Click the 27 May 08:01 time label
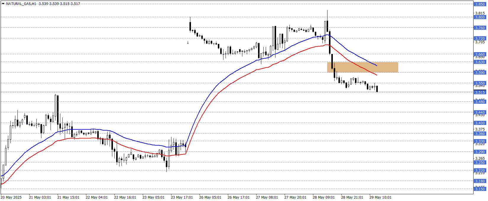Image resolution: width=488 pixels, height=201 pixels. pyautogui.click(x=267, y=197)
